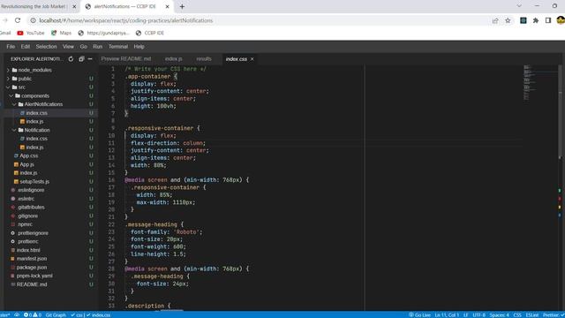Open App.js in the file tree
Screen dimensions: 565x318
point(27,164)
